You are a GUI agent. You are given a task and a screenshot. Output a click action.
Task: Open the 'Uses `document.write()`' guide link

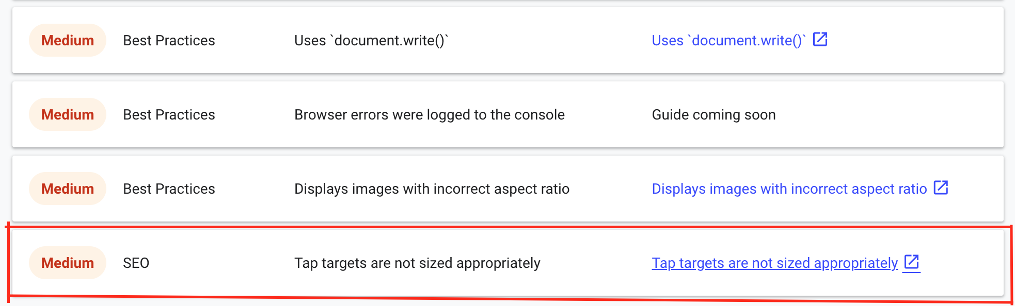(728, 40)
